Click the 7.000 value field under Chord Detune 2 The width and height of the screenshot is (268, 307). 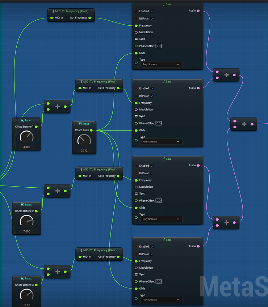(27, 231)
